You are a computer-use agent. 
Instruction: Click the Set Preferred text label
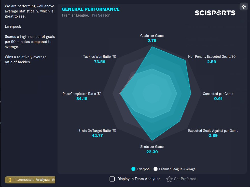click(185, 179)
